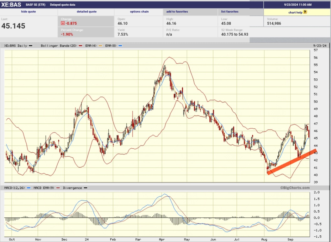The width and height of the screenshot is (331, 242).
Task: Open list favorites
Action: pos(229,12)
